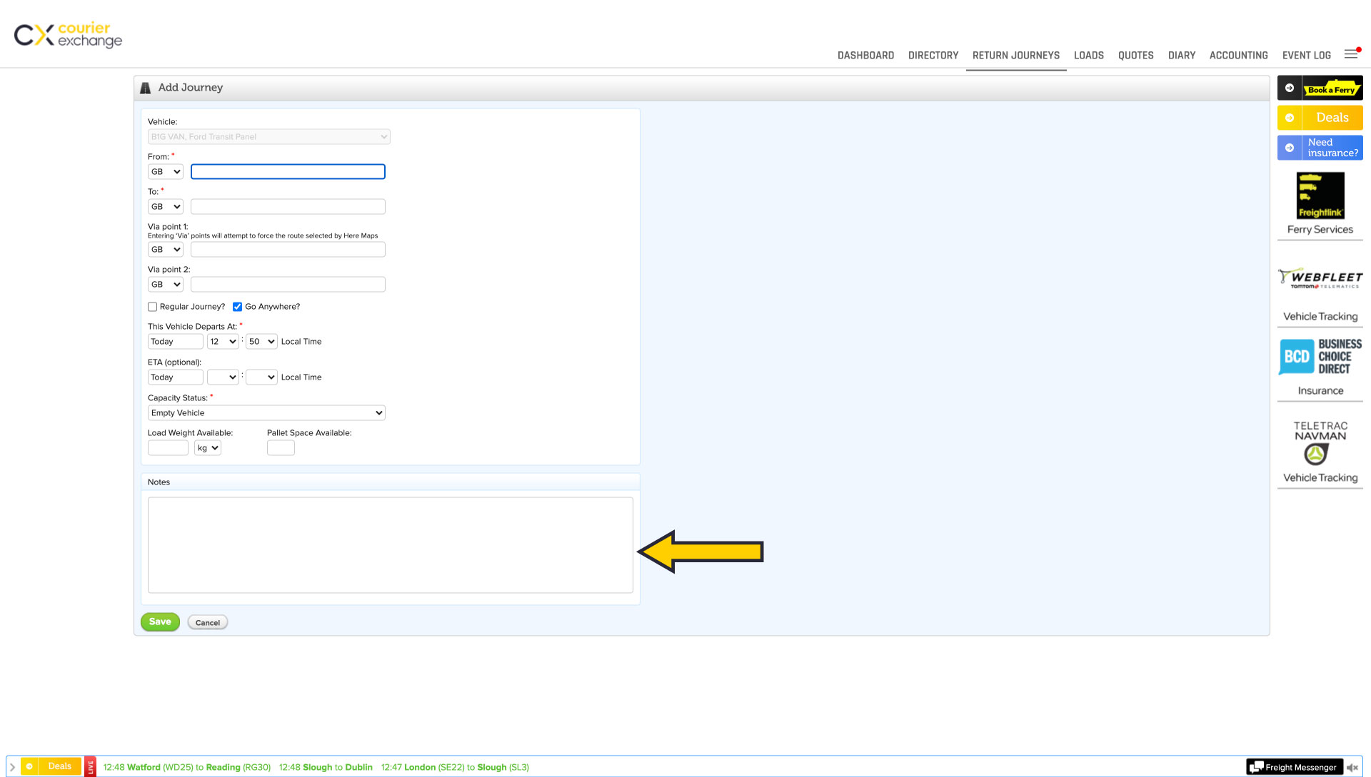
Task: Click the Courier Exchange logo
Action: pyautogui.click(x=68, y=34)
